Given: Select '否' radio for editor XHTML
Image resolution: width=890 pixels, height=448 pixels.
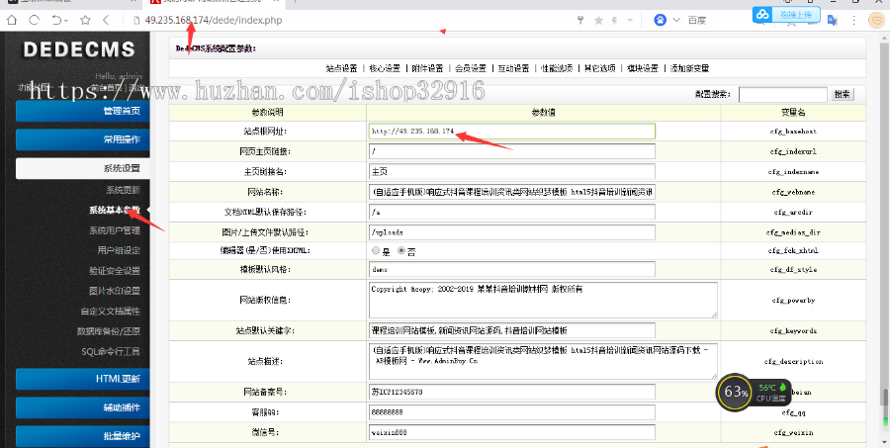Looking at the screenshot, I should point(401,251).
